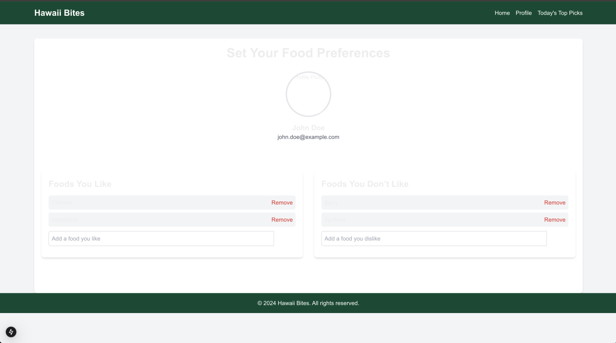Viewport: 616px width, 343px height.
Task: Click the Hawaii Bites logo
Action: click(x=59, y=13)
